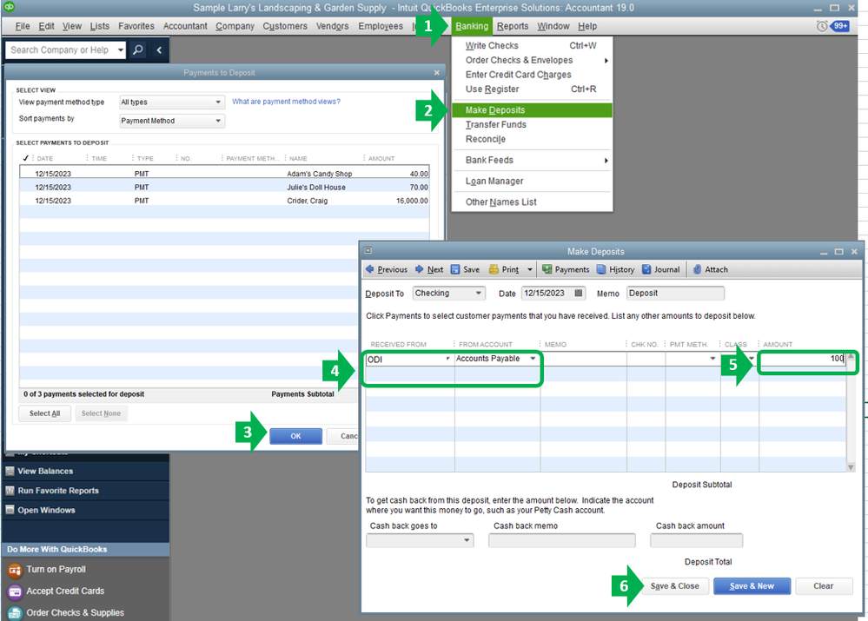Click OK in Payments to Deposit
This screenshot has height=621, width=868.
295,436
